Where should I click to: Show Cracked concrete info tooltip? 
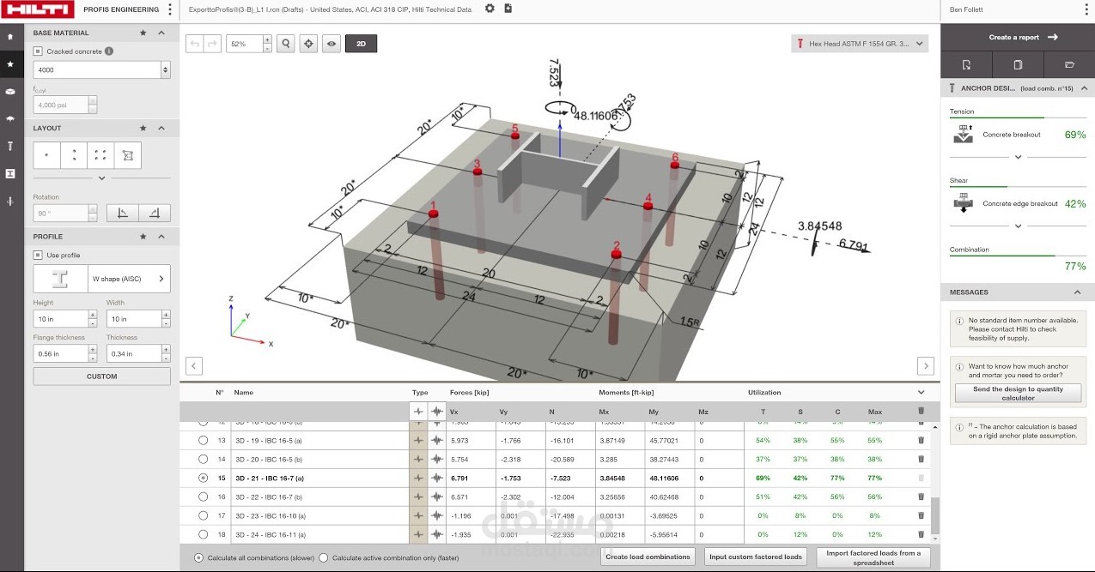point(109,51)
